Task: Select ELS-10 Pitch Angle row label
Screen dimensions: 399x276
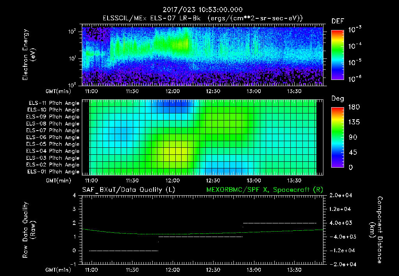Action: 53,110
